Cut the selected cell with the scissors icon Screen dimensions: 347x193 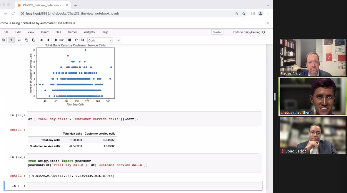[x=19, y=40]
